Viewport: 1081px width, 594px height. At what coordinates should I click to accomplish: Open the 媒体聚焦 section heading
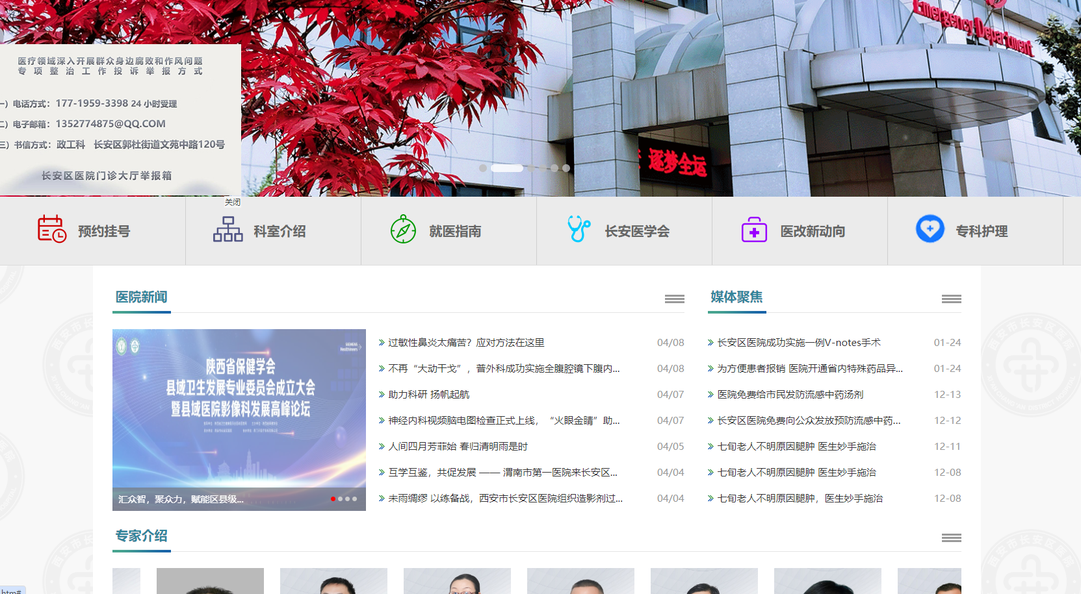(736, 297)
